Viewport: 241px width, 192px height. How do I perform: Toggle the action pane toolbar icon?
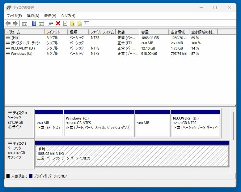(x=41, y=24)
